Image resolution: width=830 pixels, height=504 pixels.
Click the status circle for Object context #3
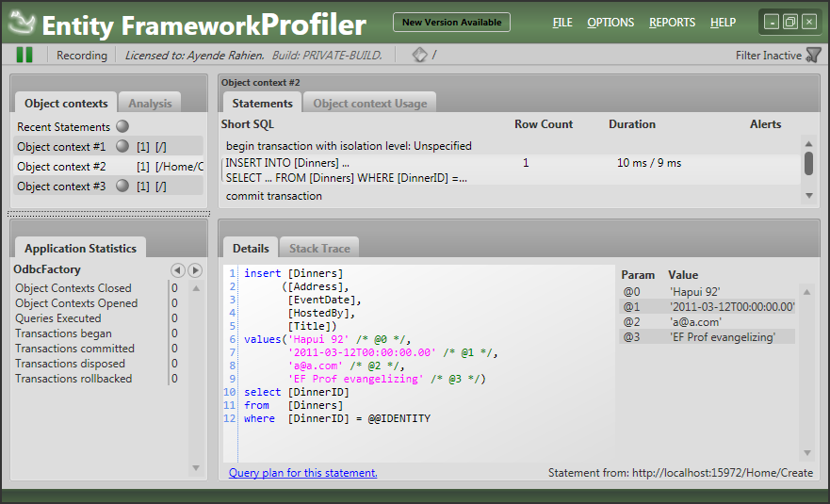[122, 186]
